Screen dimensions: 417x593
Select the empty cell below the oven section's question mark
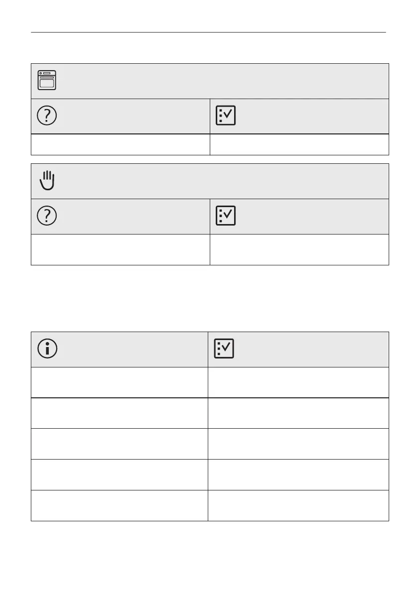click(x=120, y=144)
